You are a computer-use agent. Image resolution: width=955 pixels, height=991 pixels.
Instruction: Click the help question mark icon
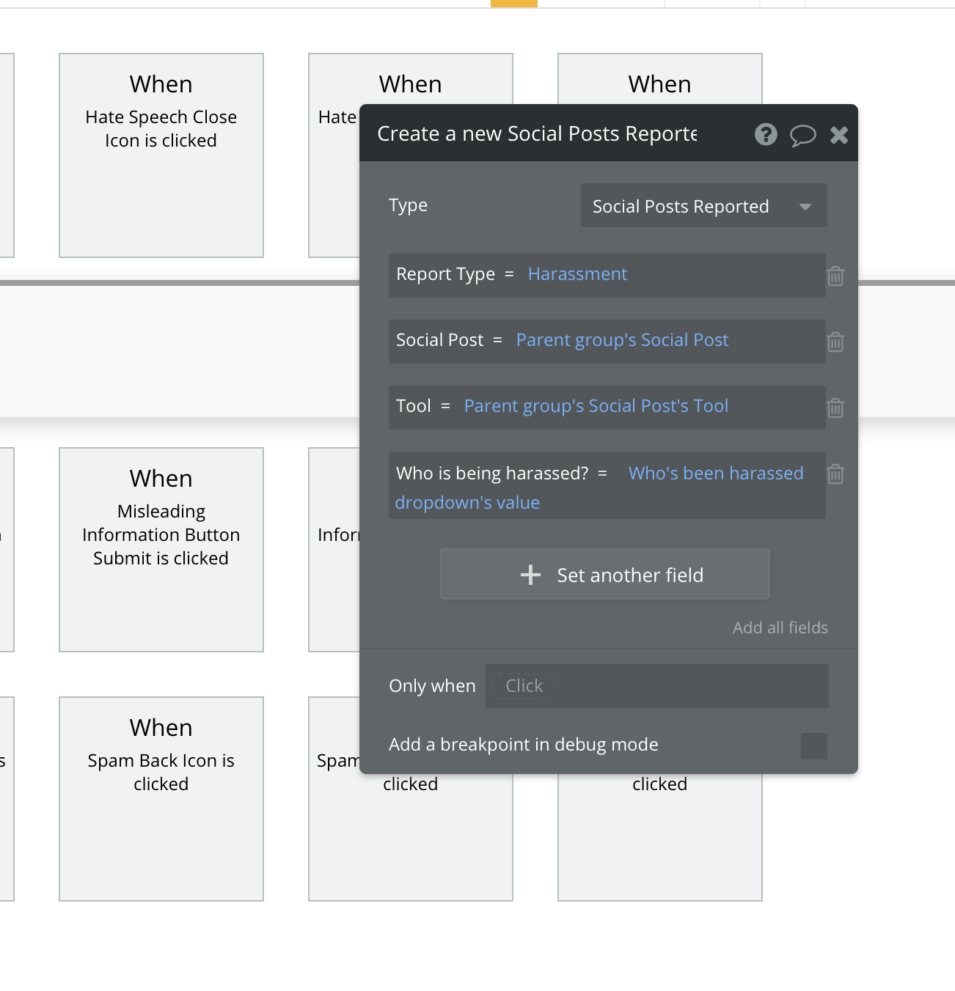point(766,135)
